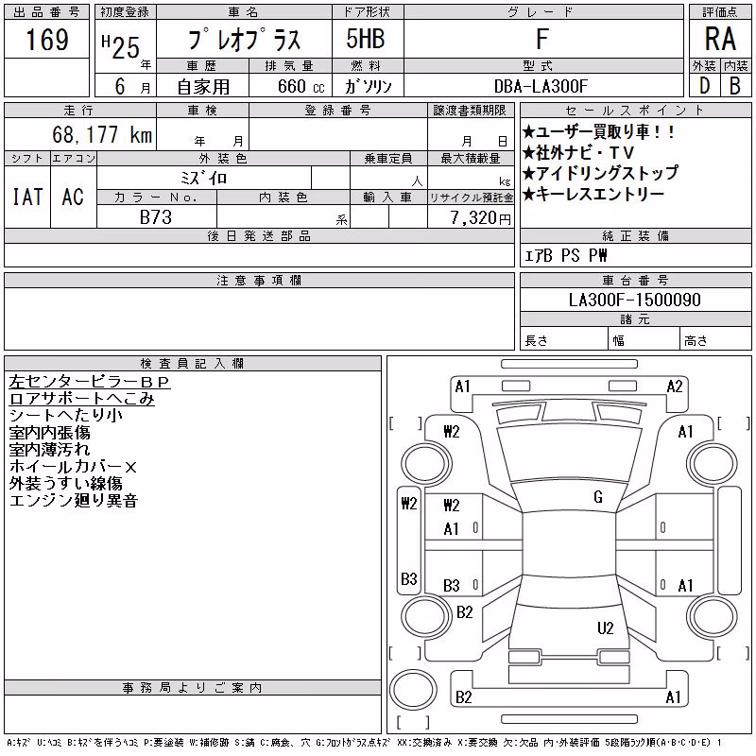Select mileage value 68,177 km

point(102,134)
